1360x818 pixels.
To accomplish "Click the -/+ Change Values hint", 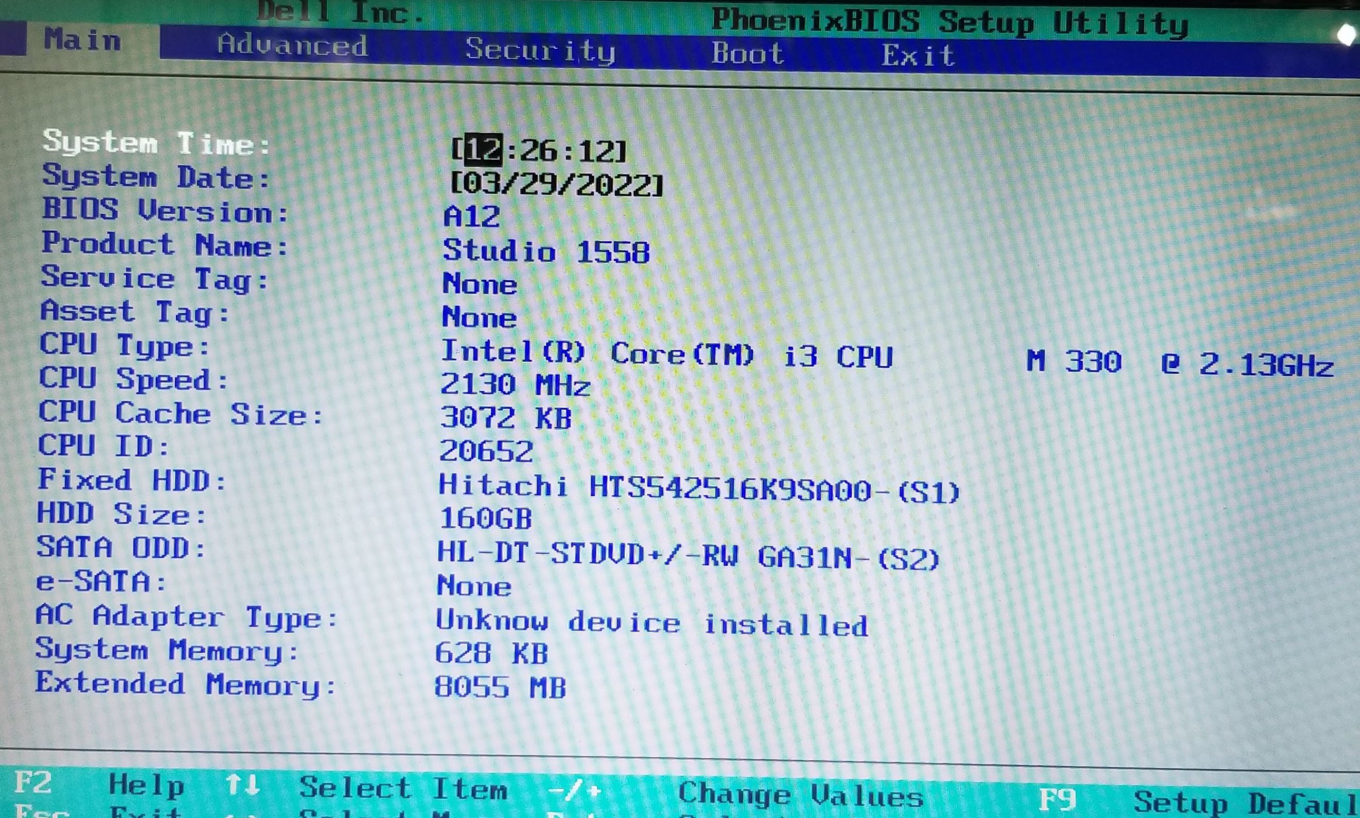I will click(x=574, y=791).
